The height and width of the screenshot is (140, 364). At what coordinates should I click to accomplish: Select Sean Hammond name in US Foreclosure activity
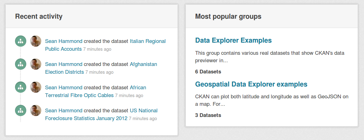(x=63, y=110)
